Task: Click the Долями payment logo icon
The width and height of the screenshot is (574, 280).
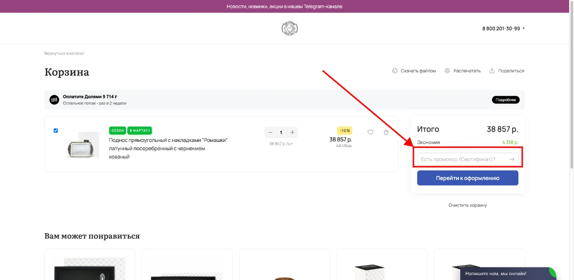Action: pos(54,100)
